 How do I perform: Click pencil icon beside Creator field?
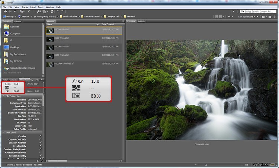point(41,136)
